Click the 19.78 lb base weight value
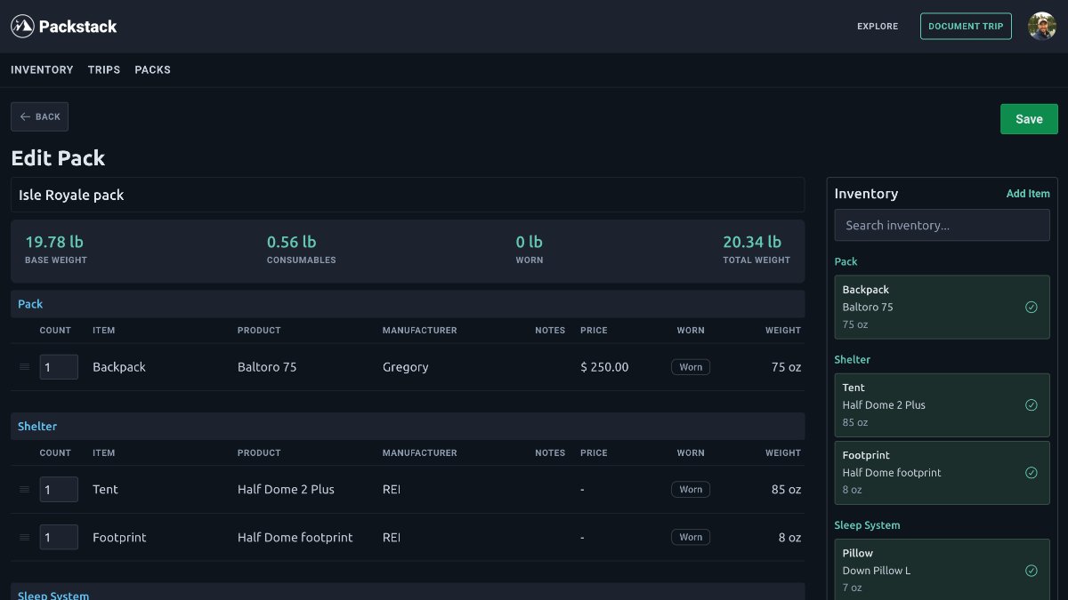 pyautogui.click(x=54, y=242)
